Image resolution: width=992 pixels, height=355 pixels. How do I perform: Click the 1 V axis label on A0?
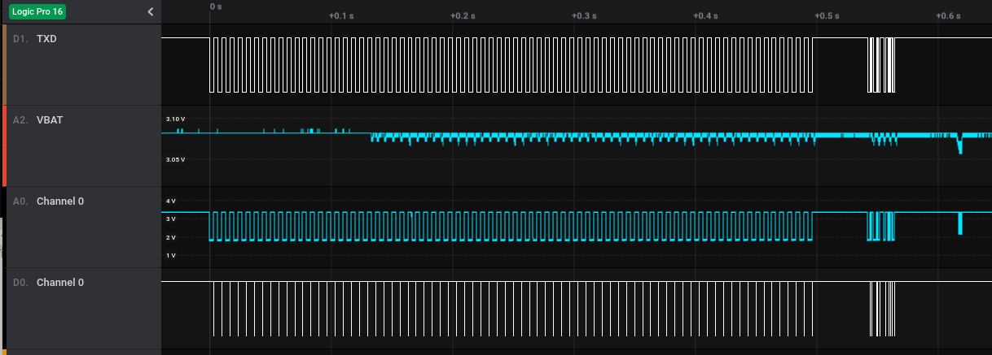(x=171, y=256)
